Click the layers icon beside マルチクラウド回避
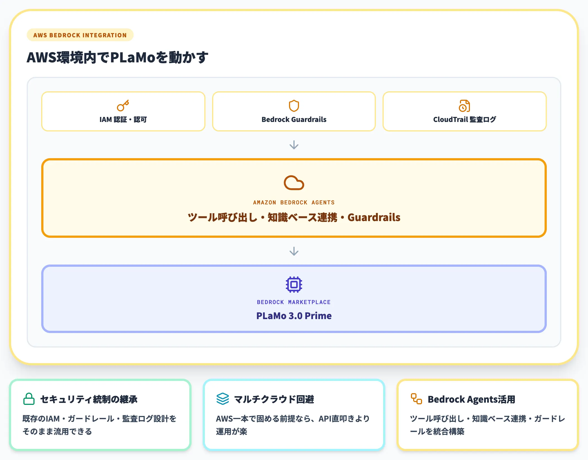The image size is (588, 460). click(x=222, y=399)
